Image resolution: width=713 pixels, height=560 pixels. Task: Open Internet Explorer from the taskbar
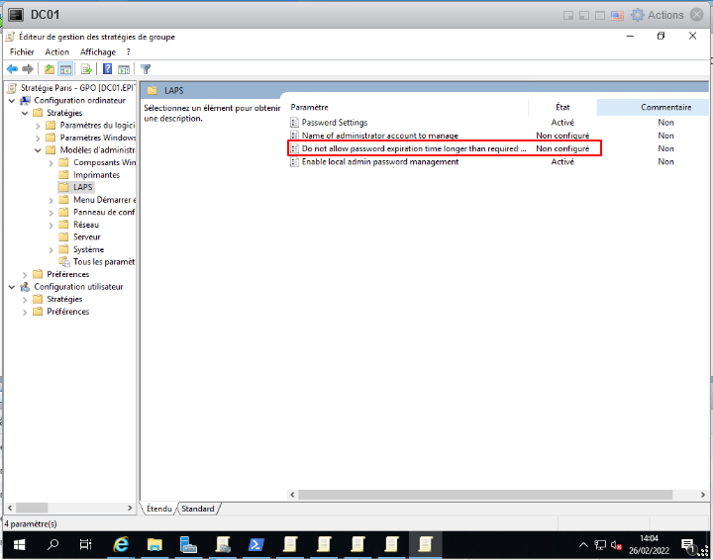121,544
